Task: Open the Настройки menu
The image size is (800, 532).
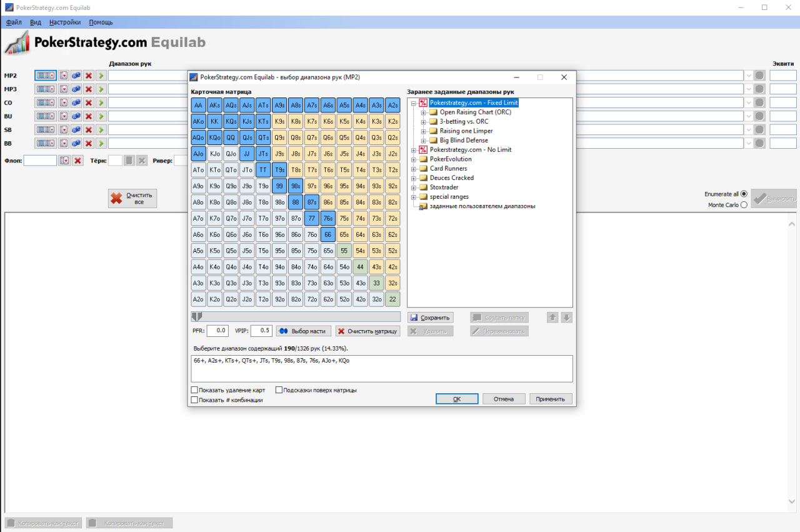Action: tap(65, 22)
